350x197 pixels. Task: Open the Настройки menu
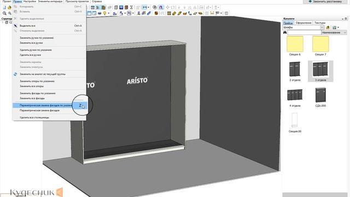pos(30,1)
